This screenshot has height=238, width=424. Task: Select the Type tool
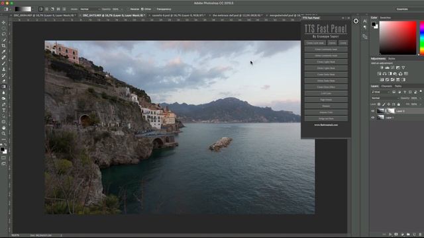(x=3, y=110)
